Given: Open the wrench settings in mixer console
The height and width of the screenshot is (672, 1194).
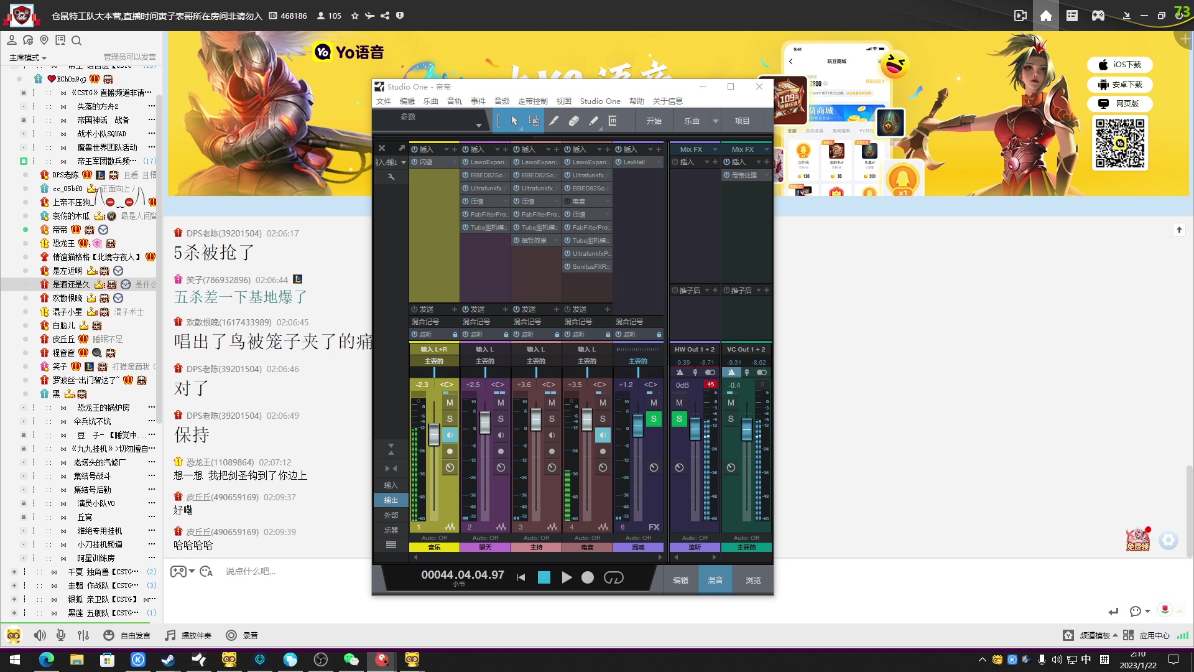Looking at the screenshot, I should [x=391, y=177].
